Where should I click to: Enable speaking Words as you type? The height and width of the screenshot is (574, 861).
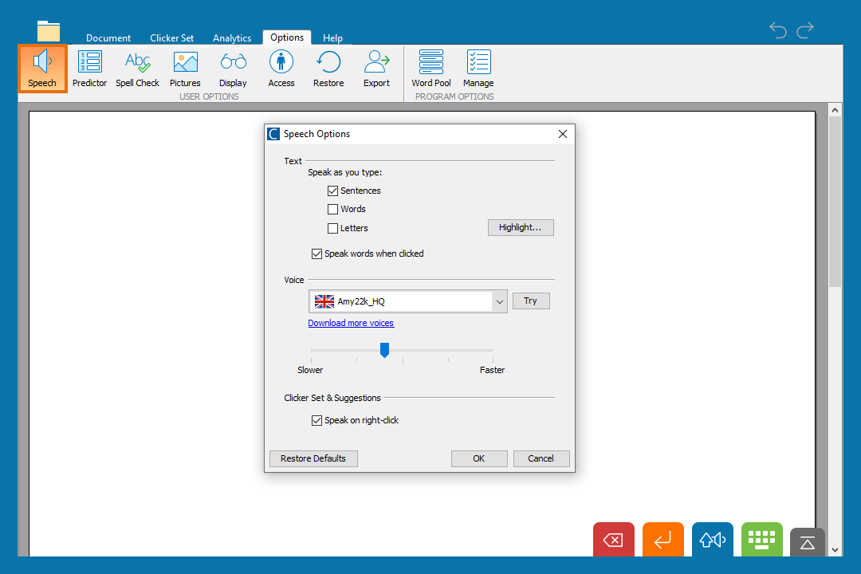coord(333,209)
